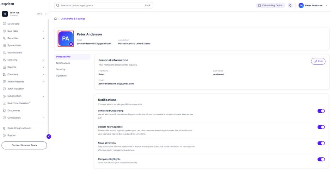Screen dimensions: 331x170
Task: Click Edit personal information button
Action: click(x=318, y=61)
